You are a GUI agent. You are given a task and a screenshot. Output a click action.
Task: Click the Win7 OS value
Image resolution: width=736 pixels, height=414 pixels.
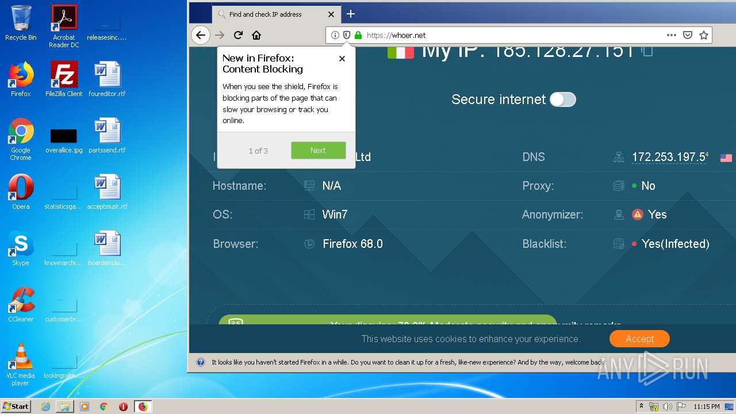335,214
